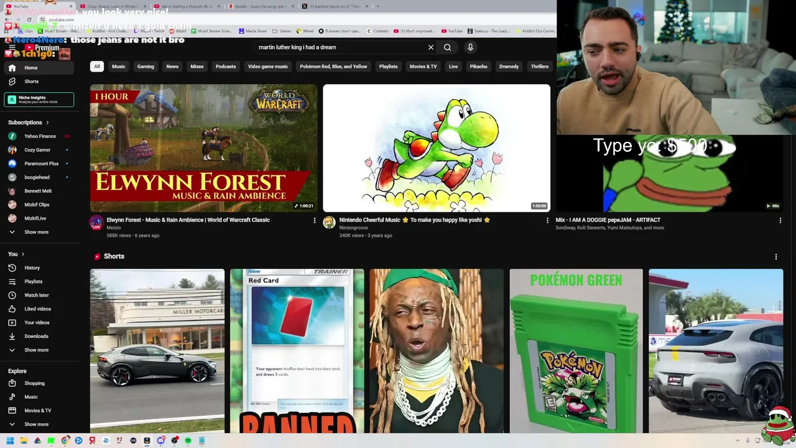The height and width of the screenshot is (448, 796).
Task: Open options menu for pepeJAM Mix
Action: coord(780,220)
